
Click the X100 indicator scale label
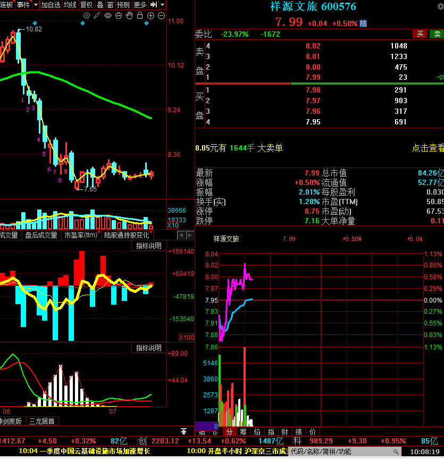187,337
